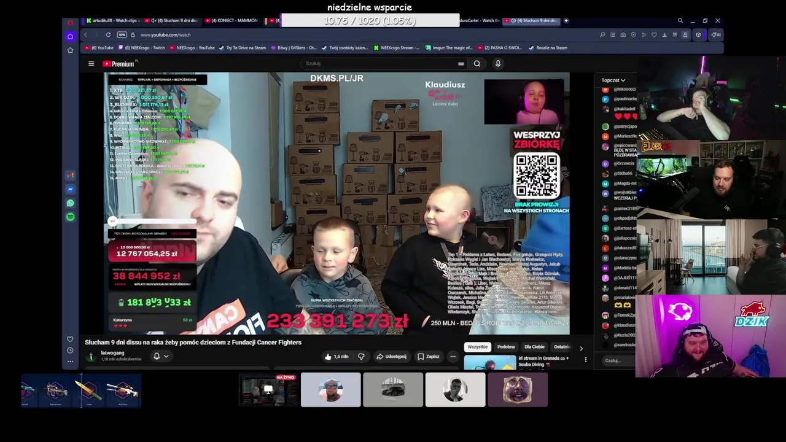Select the Podobne filter chip
This screenshot has width=786, height=442.
[506, 347]
